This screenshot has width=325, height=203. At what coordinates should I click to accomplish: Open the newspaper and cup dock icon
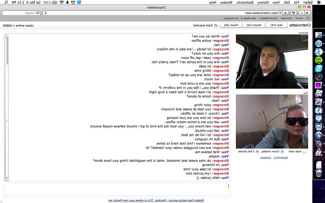319,94
